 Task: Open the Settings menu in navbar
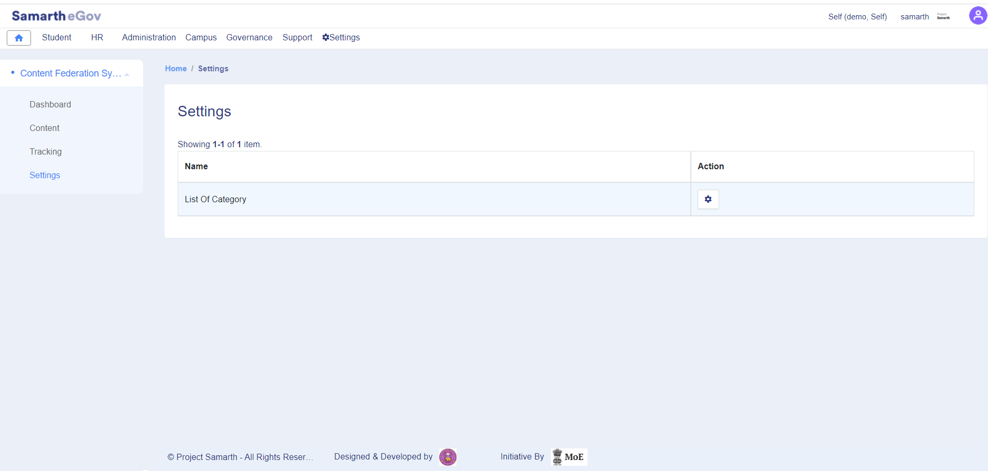click(341, 38)
